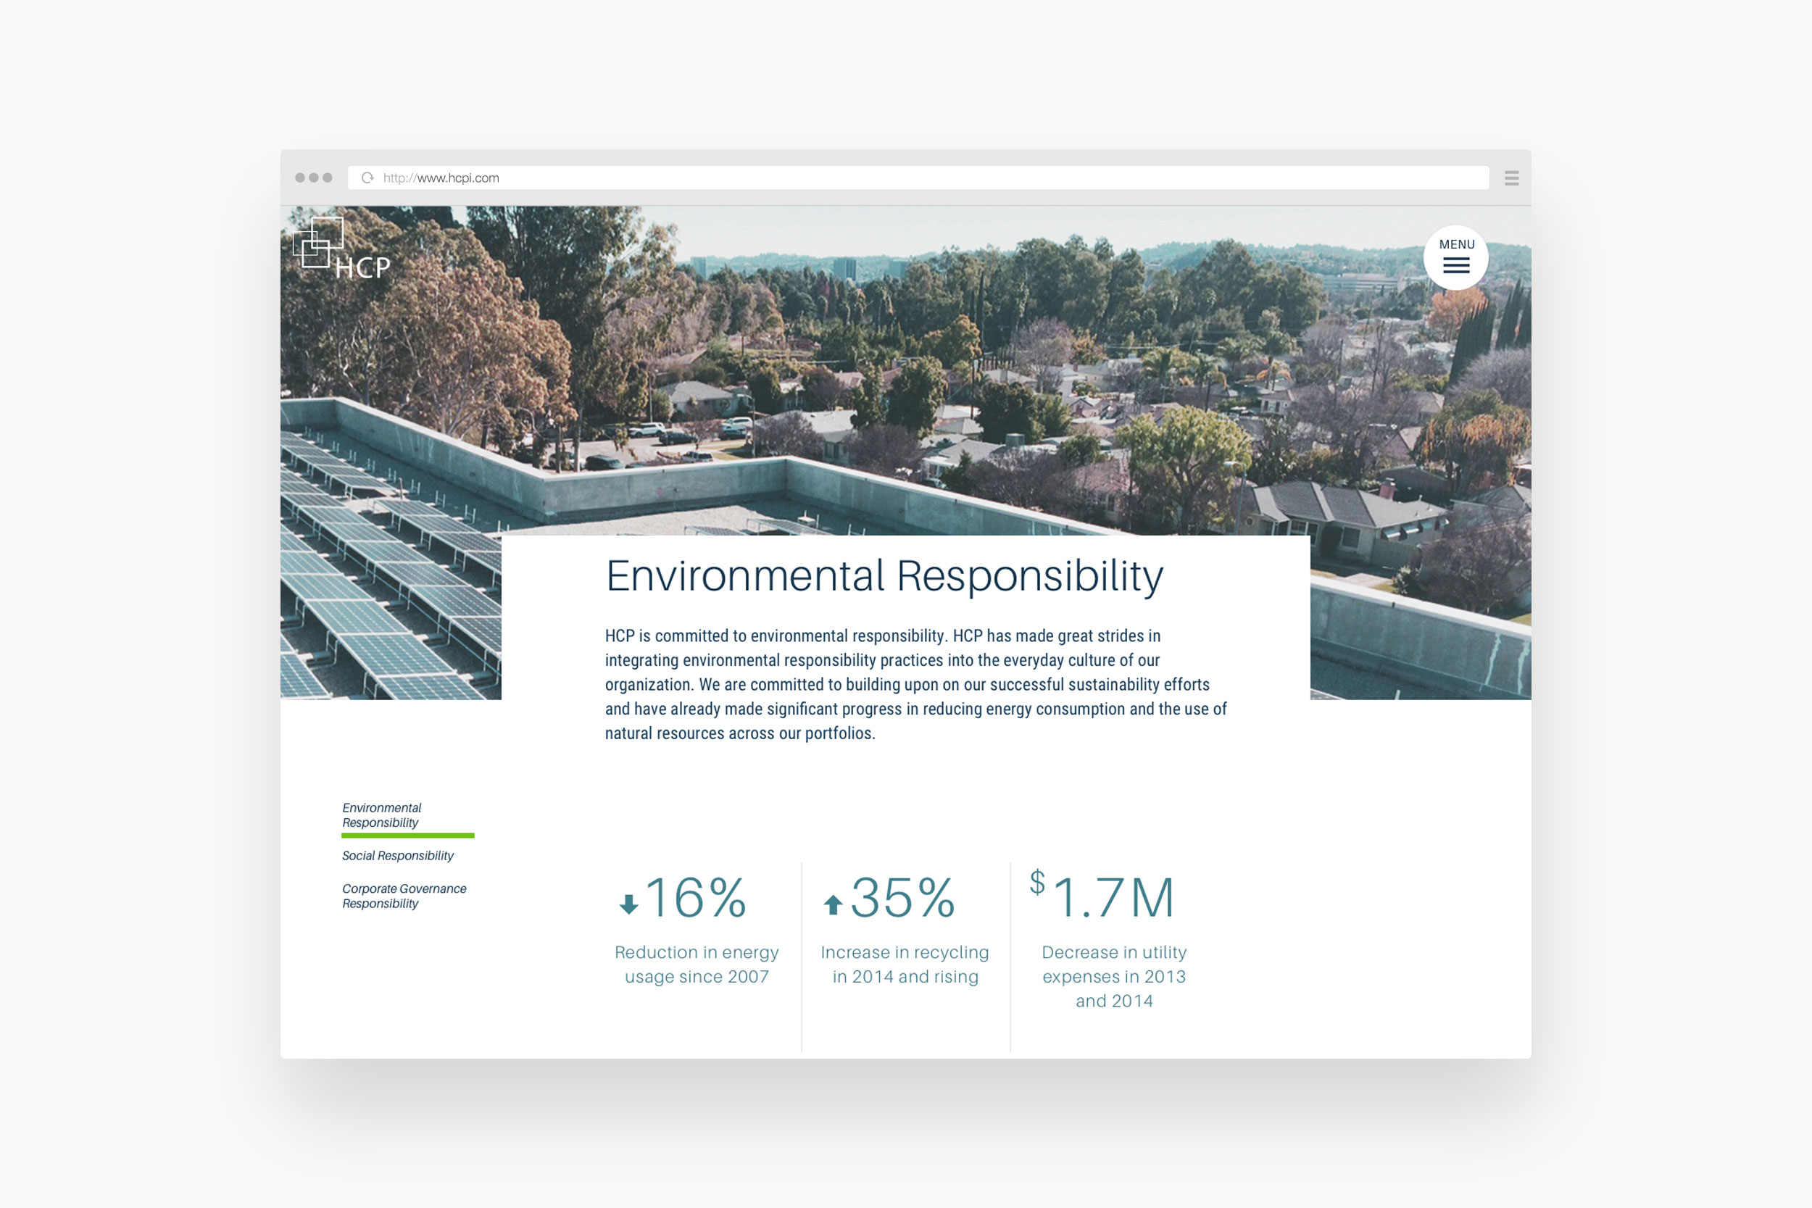Click the browser reload icon
This screenshot has width=1812, height=1208.
(367, 178)
